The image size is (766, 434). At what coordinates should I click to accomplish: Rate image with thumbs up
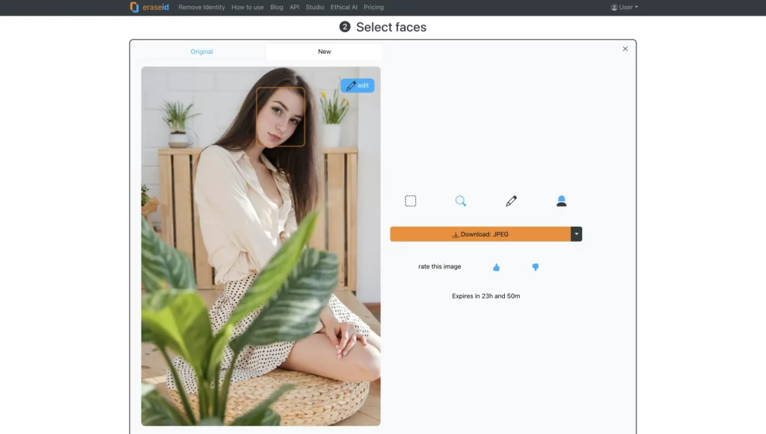click(496, 267)
